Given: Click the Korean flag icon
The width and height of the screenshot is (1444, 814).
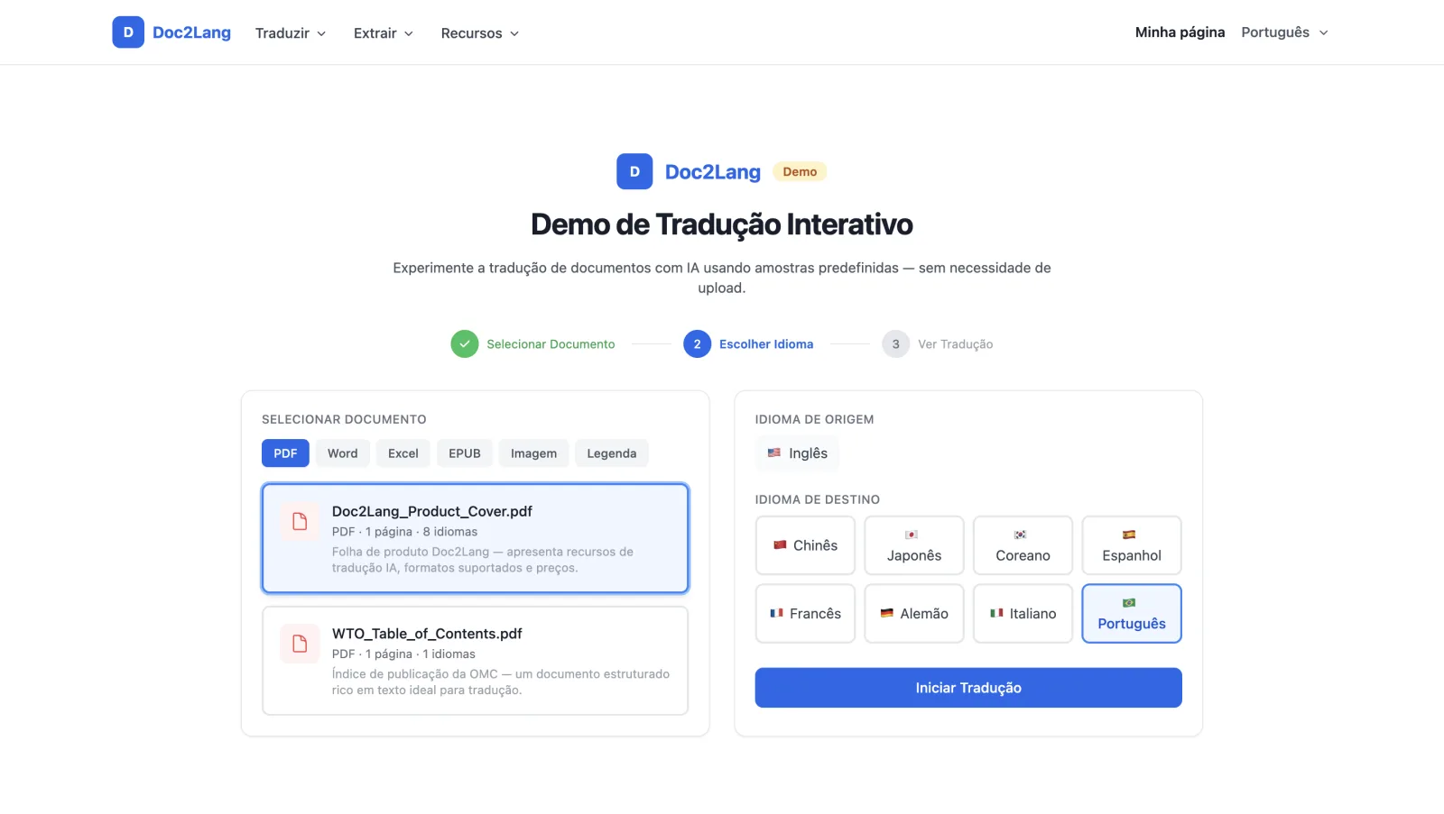Looking at the screenshot, I should 1020,535.
